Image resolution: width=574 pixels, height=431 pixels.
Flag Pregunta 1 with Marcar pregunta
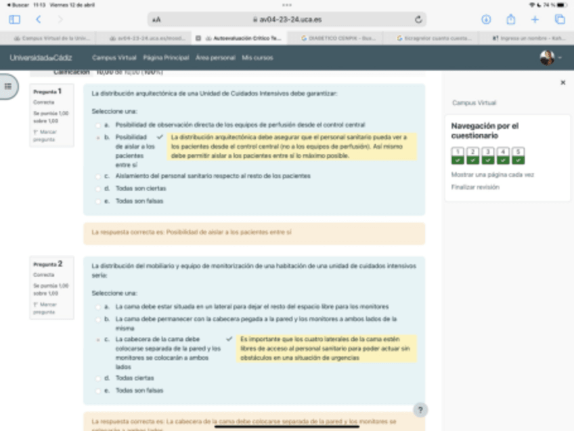(x=44, y=136)
